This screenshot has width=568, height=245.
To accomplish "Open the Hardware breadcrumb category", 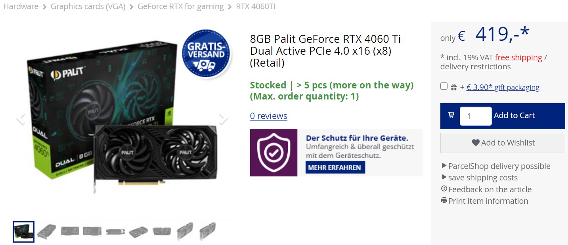I will [x=21, y=6].
